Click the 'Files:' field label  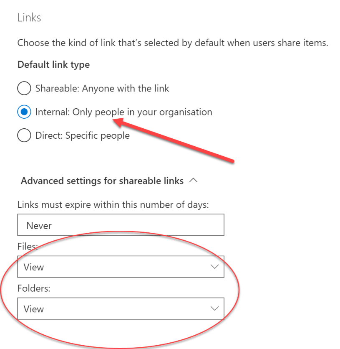click(28, 247)
